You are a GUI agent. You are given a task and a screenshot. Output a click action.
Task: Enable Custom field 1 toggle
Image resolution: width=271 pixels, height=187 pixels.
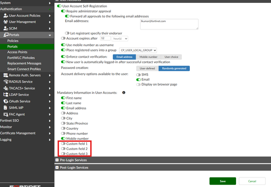(x=63, y=143)
